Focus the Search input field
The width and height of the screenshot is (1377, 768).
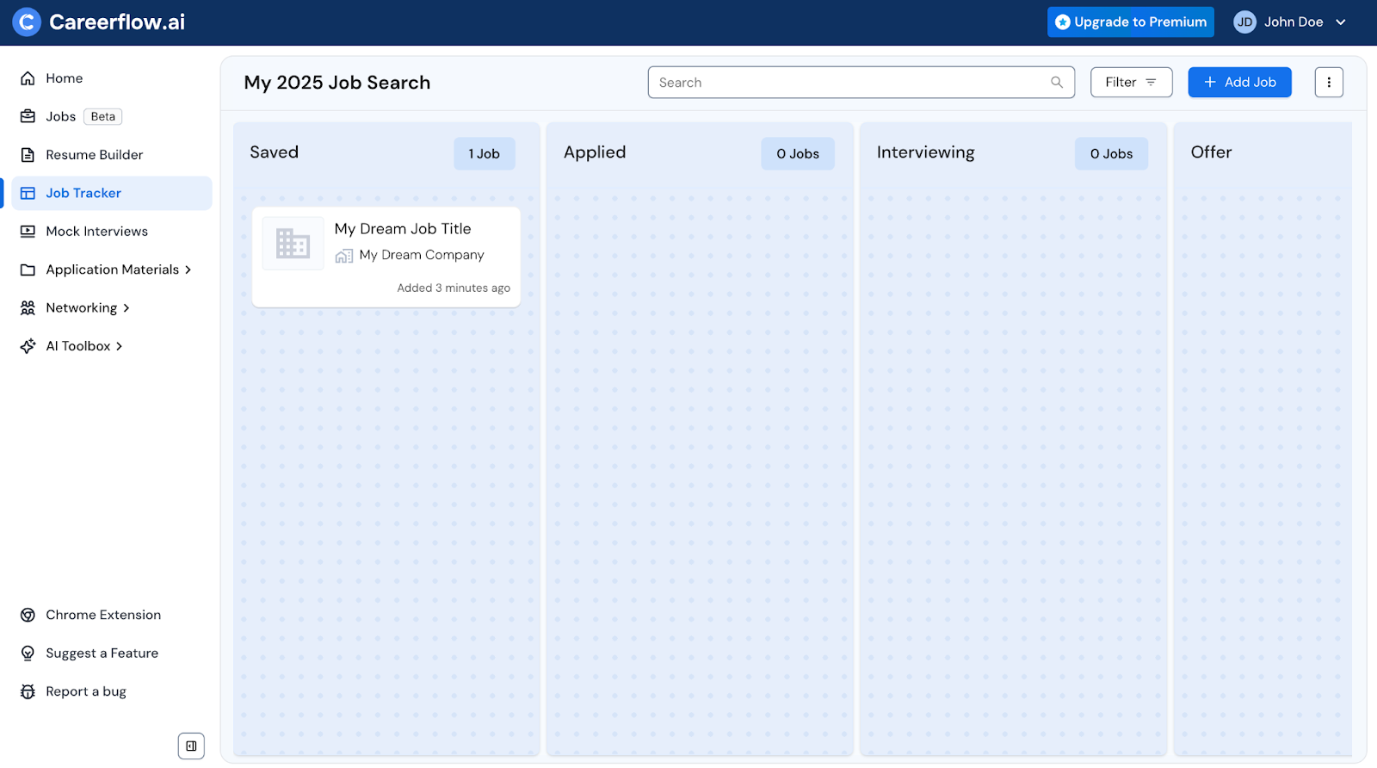(848, 83)
